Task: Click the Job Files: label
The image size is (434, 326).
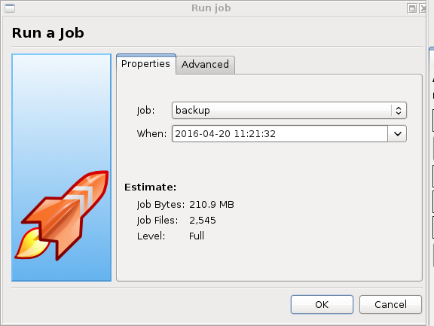Action: 157,221
